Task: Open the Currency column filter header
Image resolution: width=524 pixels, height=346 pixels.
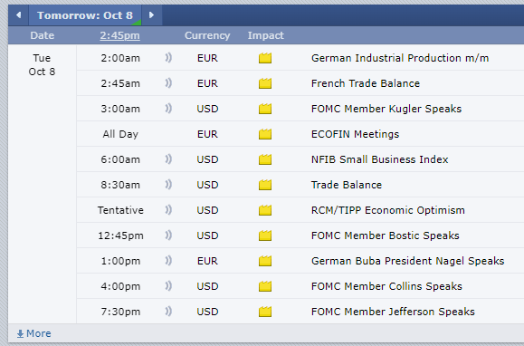Action: (207, 35)
